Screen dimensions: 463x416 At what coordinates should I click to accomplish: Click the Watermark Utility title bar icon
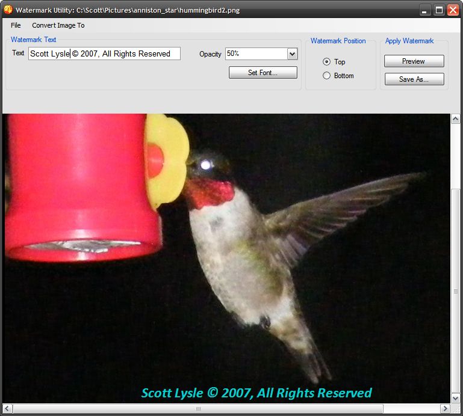[8, 10]
